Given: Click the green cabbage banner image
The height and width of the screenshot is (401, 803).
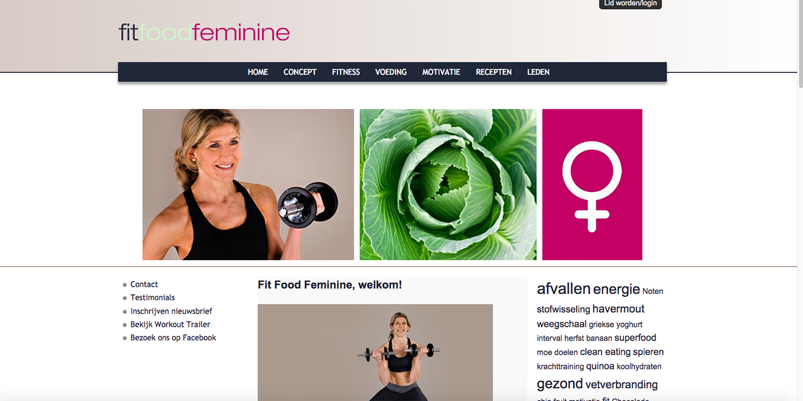Looking at the screenshot, I should 448,184.
